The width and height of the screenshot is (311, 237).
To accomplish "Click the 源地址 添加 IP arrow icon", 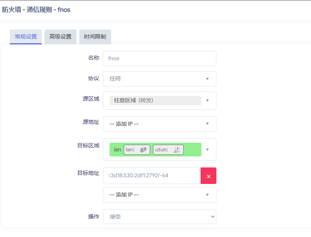I will click(x=207, y=124).
